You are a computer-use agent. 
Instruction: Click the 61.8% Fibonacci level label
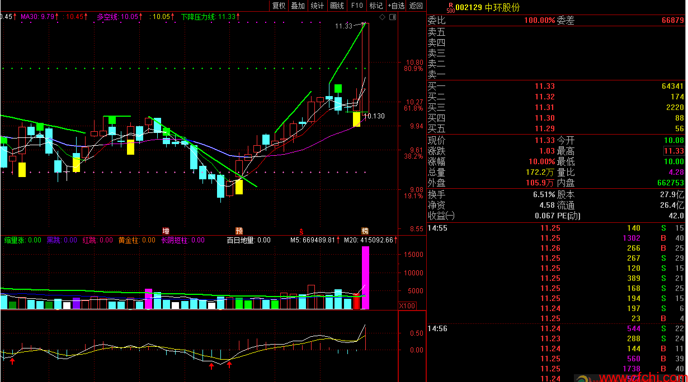pyautogui.click(x=413, y=108)
